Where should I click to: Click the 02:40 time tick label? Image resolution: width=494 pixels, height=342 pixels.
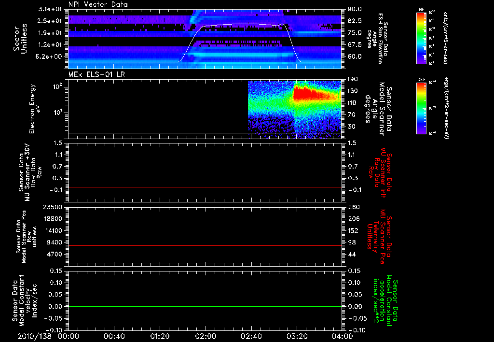pyautogui.click(x=251, y=336)
